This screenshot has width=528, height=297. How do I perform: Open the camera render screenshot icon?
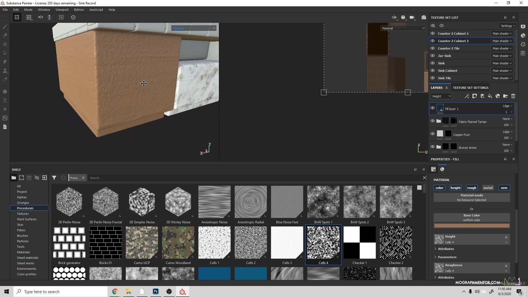424,17
